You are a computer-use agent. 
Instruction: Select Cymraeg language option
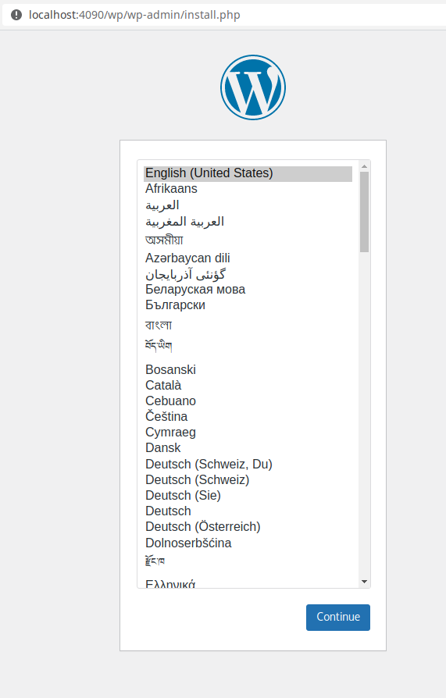pyautogui.click(x=248, y=433)
